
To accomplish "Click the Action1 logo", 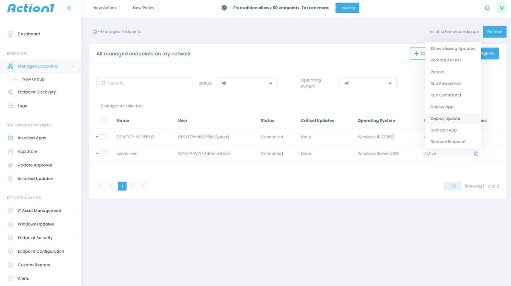I will 31,8.
